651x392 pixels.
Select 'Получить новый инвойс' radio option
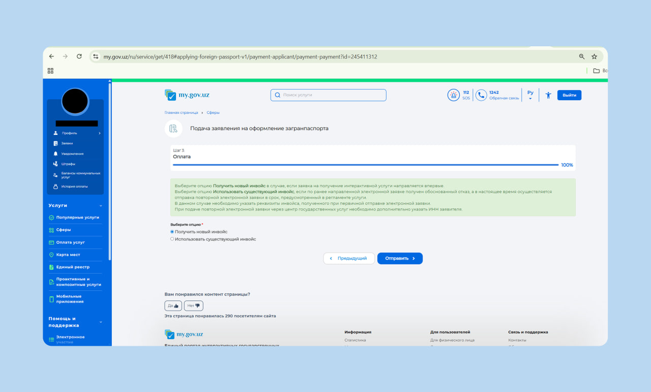tap(172, 232)
